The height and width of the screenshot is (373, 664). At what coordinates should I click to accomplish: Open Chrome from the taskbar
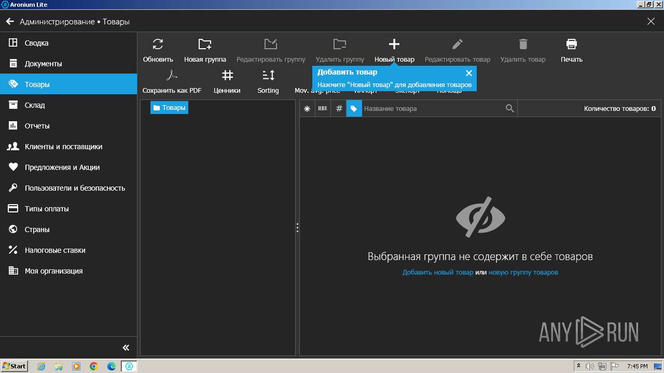94,366
